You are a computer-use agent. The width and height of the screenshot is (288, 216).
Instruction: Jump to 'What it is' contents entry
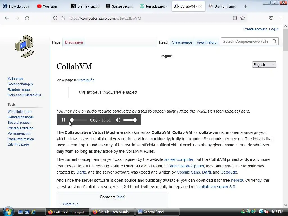click(71, 204)
